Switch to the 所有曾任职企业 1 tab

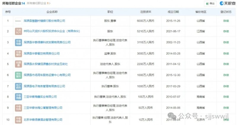(x=39, y=3)
